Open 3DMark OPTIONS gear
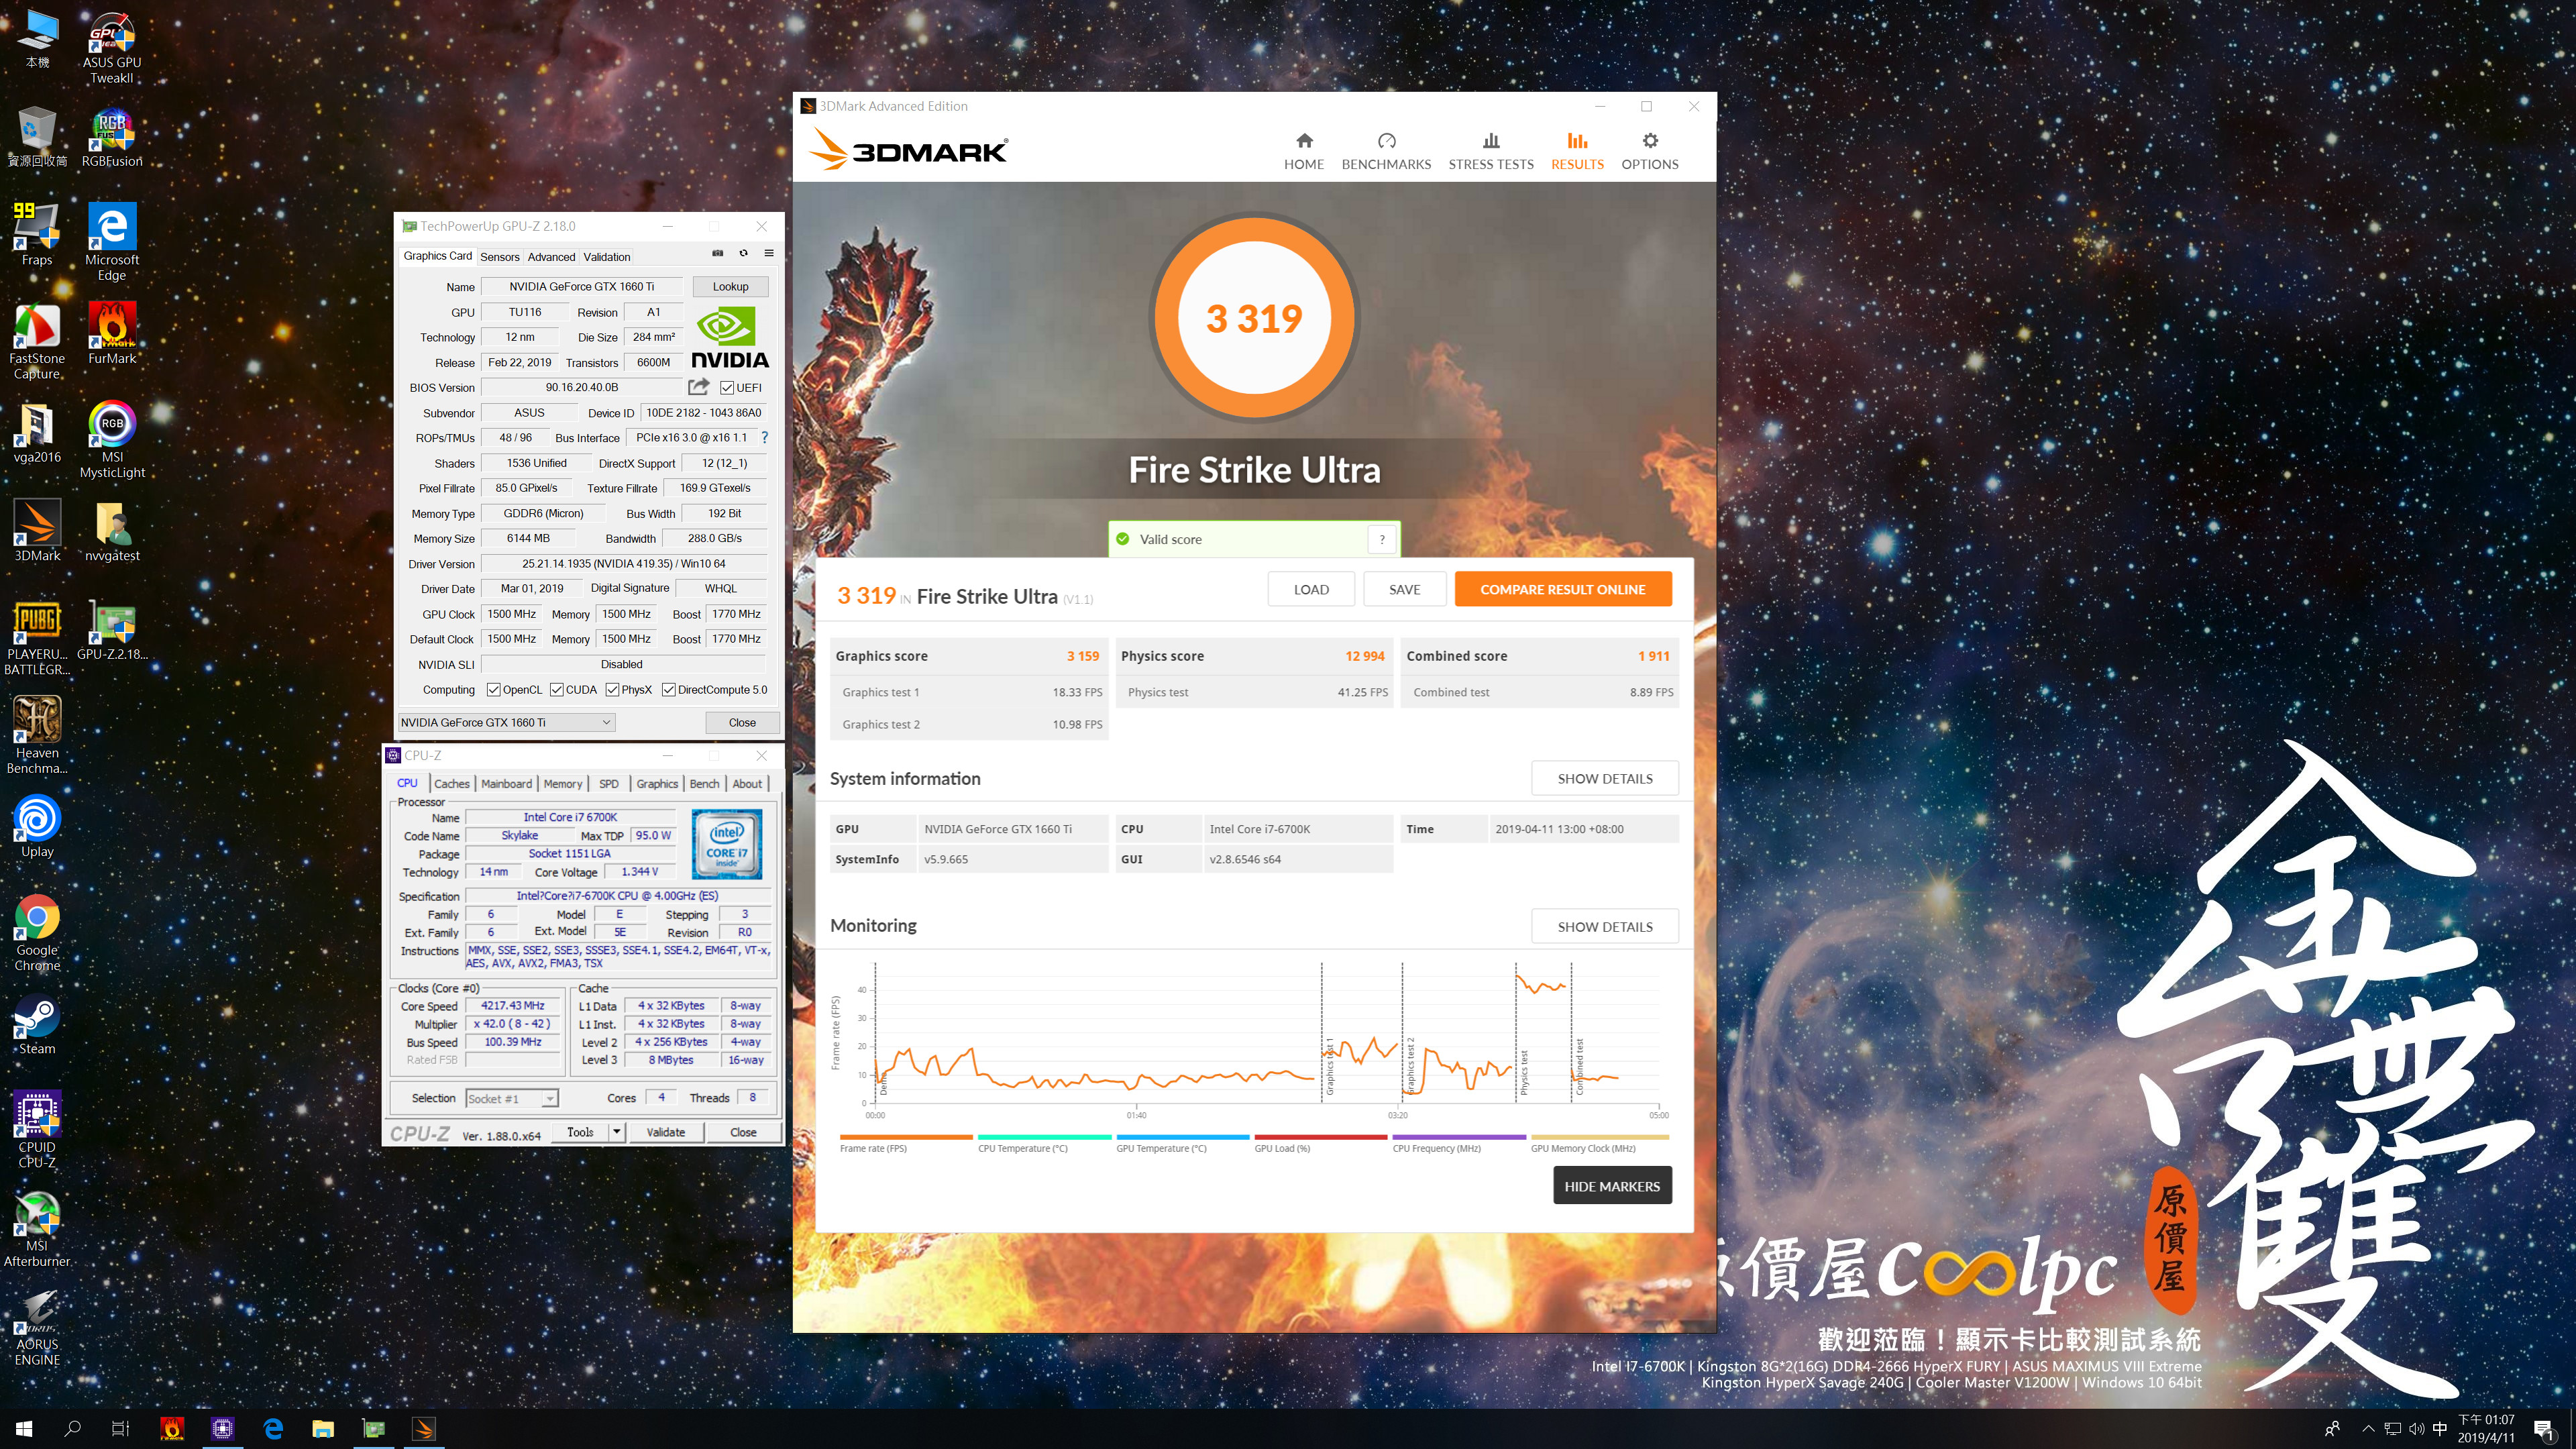Viewport: 2576px width, 1449px height. pos(1649,151)
